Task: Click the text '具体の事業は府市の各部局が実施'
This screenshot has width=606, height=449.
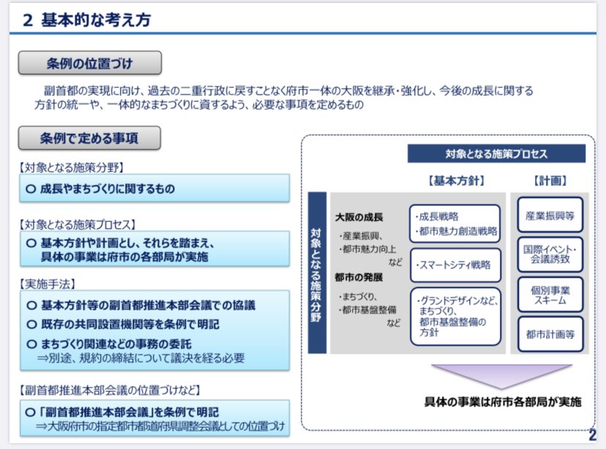Action: (124, 257)
